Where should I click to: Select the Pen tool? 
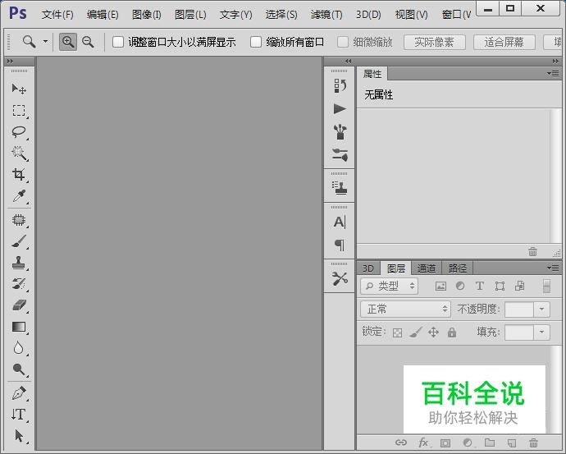[19, 393]
